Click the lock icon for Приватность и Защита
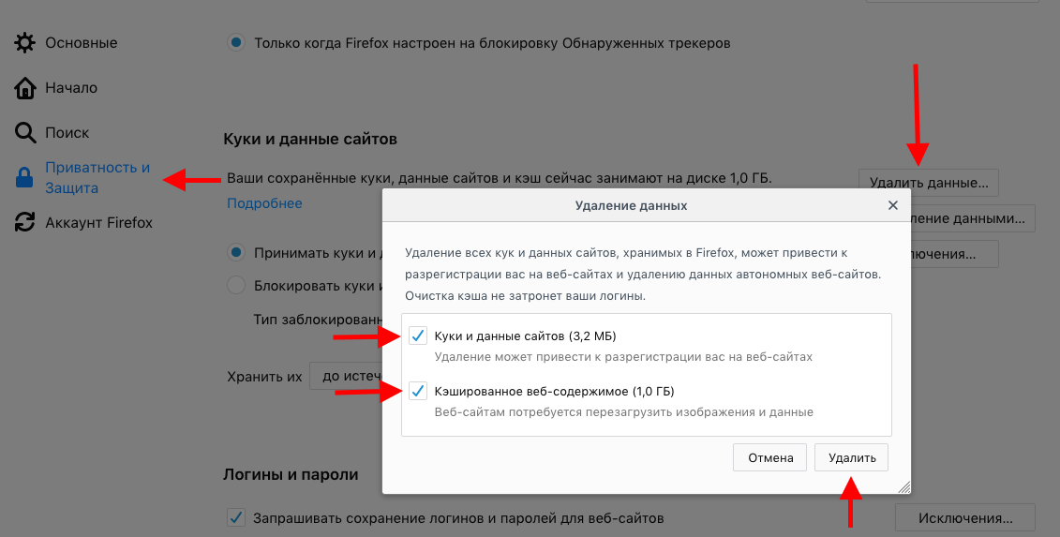Viewport: 1060px width, 537px height. [x=24, y=178]
